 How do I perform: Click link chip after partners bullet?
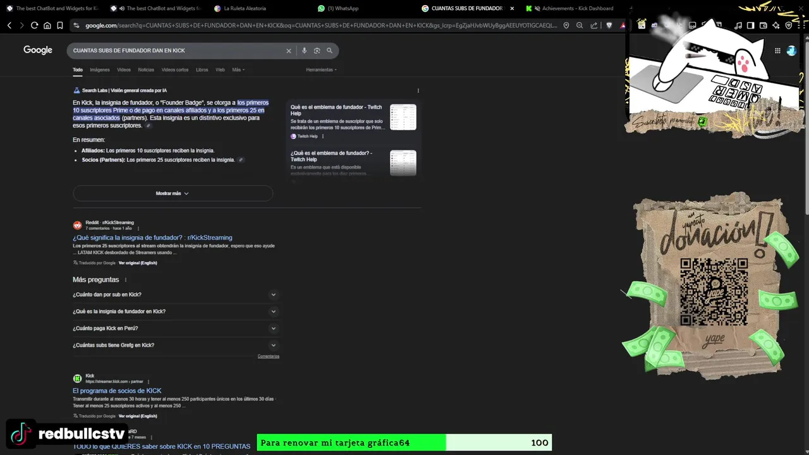[x=241, y=160]
